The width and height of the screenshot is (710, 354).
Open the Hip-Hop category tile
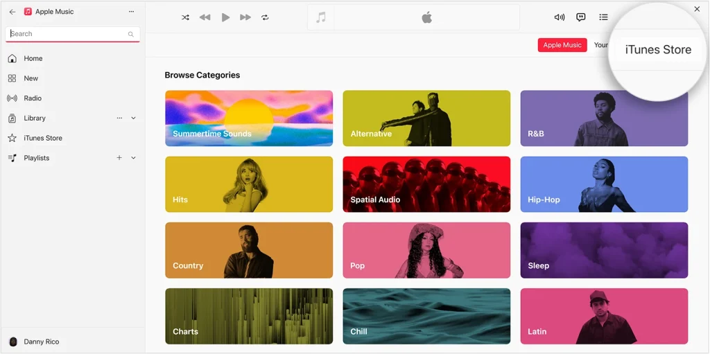tap(604, 184)
